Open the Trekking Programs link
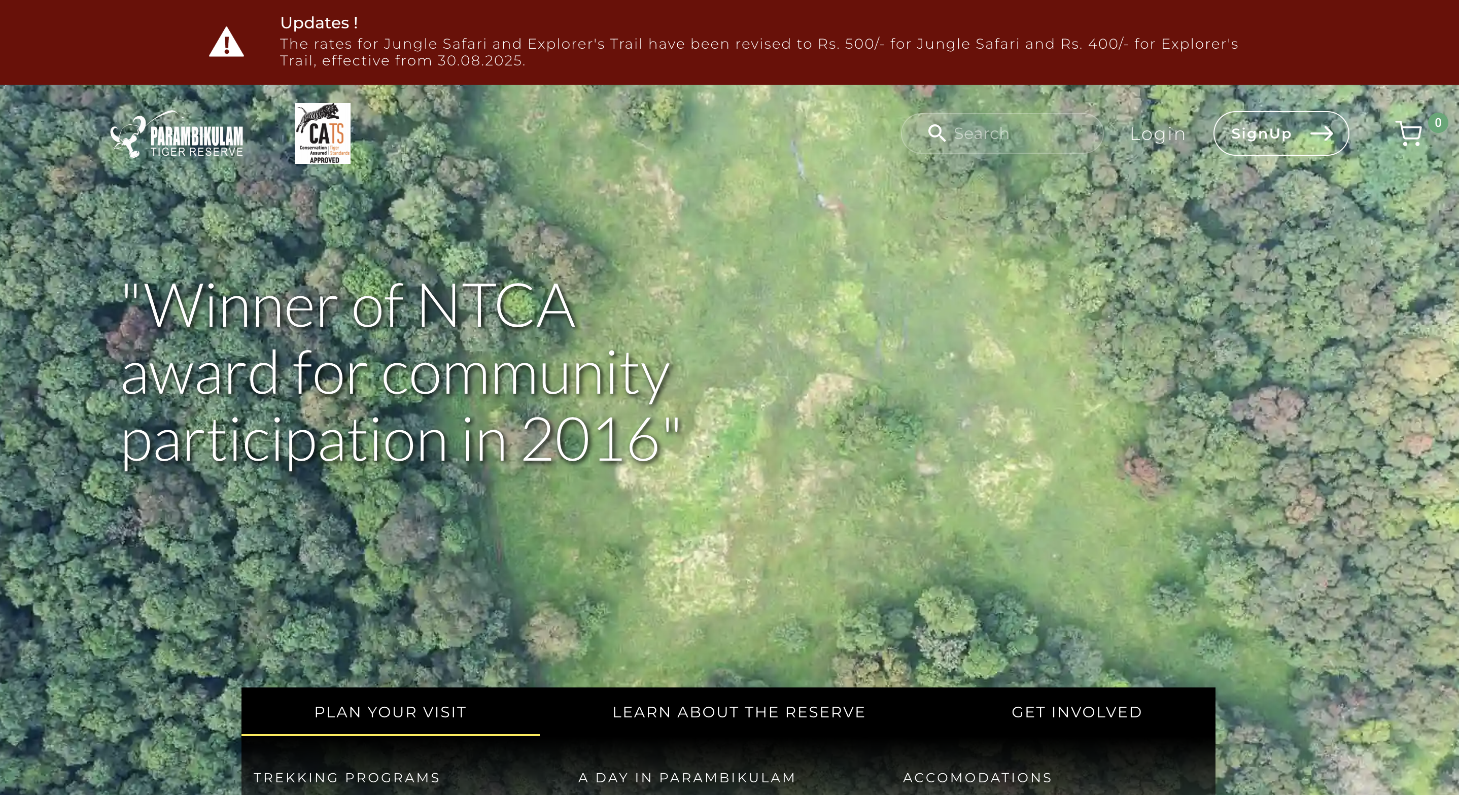Image resolution: width=1459 pixels, height=795 pixels. (x=346, y=777)
